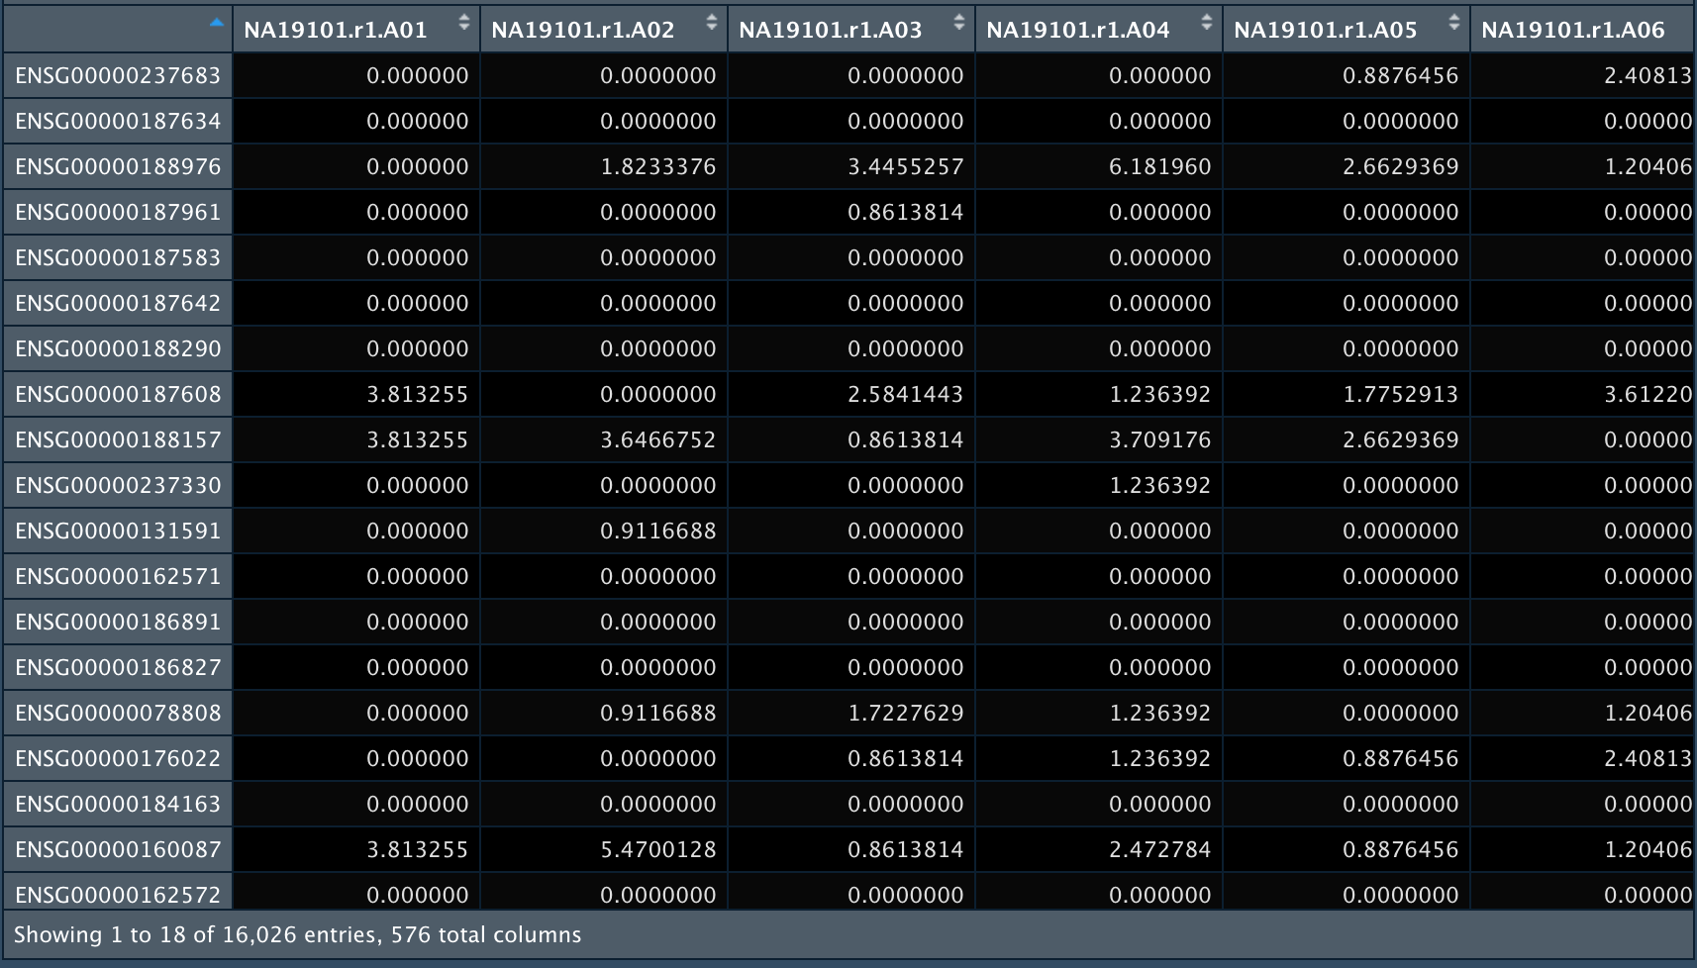
Task: Click row name ENSG00000160087
Action: coord(118,849)
